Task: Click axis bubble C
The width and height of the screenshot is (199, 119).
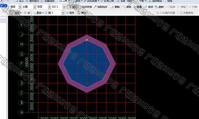Action: point(22,93)
